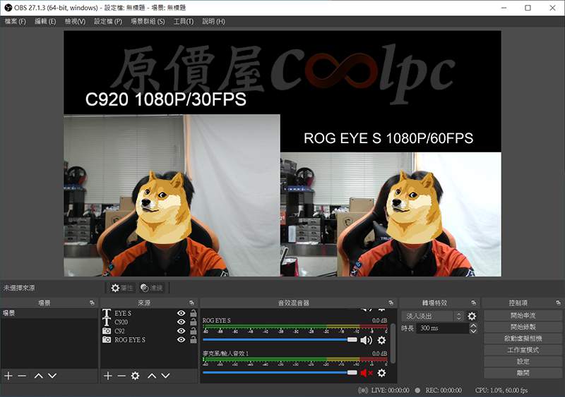Open the 說明 (H) menu

pos(214,21)
